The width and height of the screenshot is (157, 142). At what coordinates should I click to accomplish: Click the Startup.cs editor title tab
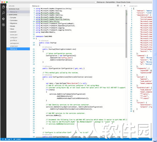tap(36, 6)
